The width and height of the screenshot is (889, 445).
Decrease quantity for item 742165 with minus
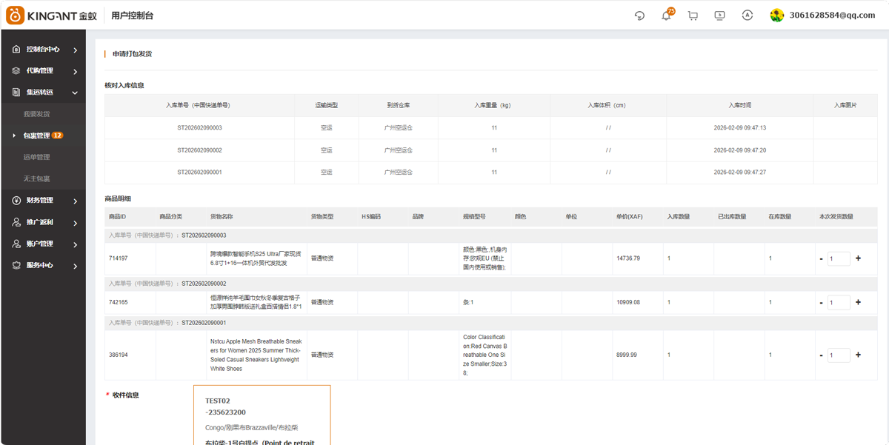tap(821, 303)
